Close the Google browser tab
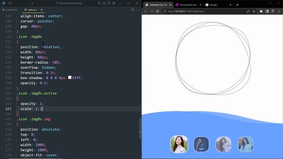Image resolution: width=283 pixels, height=159 pixels. pos(230,5)
